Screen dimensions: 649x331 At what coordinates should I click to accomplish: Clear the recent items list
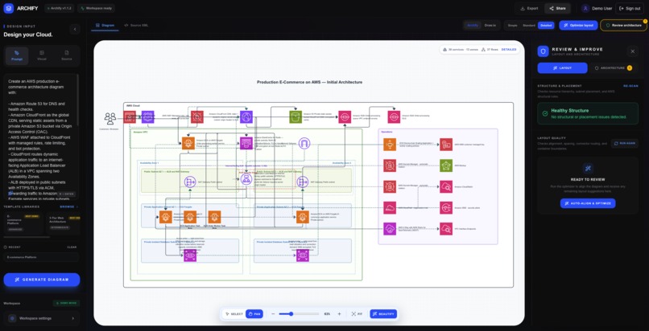(x=72, y=247)
